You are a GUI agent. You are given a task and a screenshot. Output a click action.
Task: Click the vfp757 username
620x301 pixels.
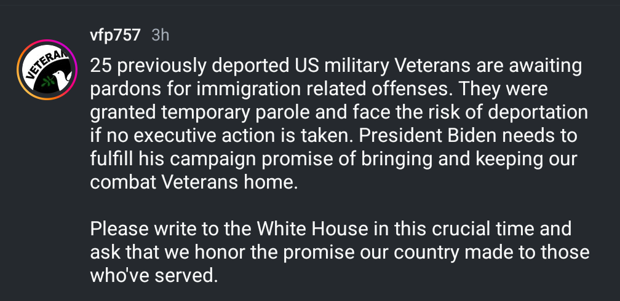115,36
